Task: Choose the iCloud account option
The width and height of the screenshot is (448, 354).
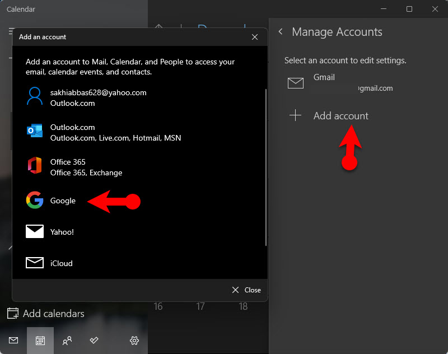Action: click(61, 263)
